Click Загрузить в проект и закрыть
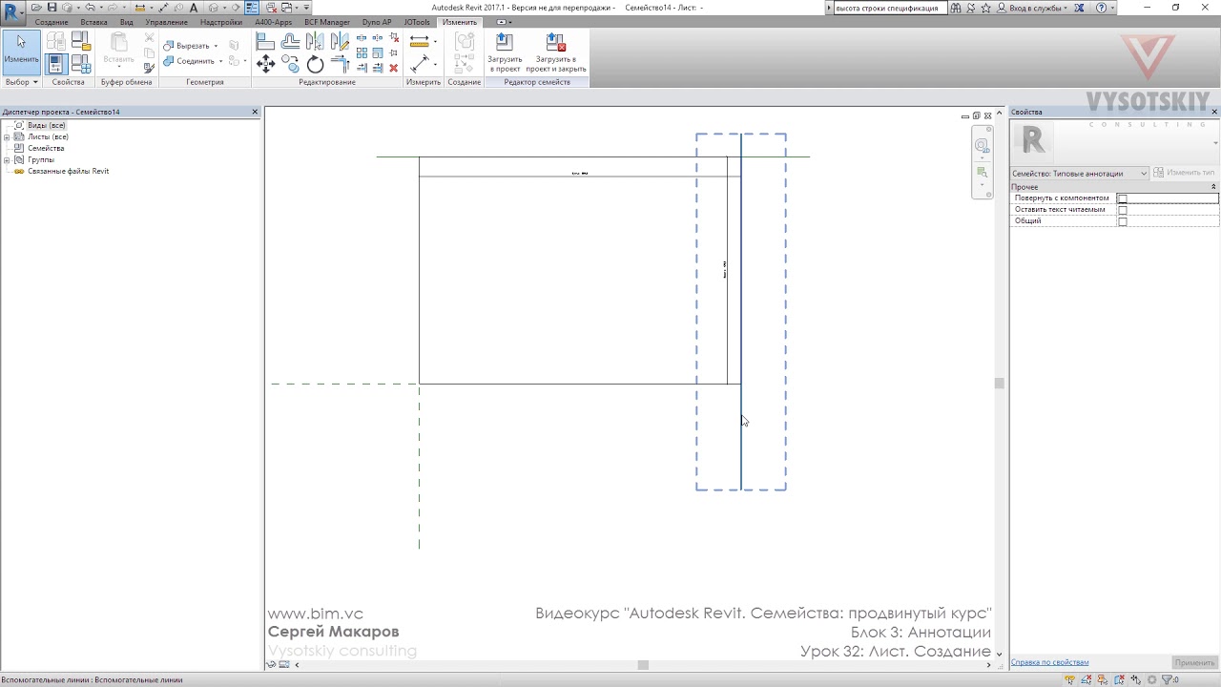 tap(556, 52)
